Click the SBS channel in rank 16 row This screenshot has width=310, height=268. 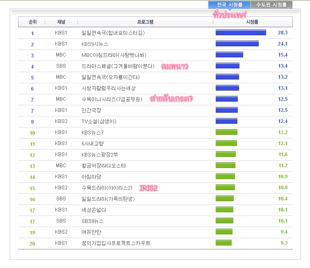61,199
